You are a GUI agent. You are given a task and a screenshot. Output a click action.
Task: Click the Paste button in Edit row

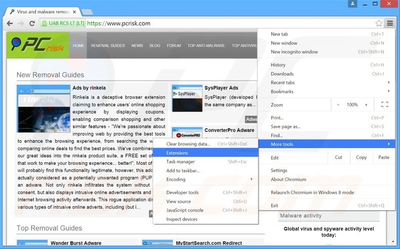384,157
